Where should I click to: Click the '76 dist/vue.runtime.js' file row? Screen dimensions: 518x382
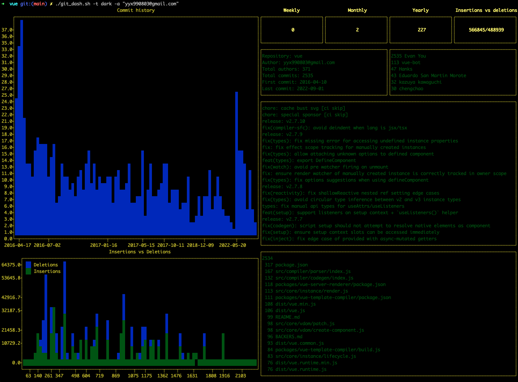point(297,369)
